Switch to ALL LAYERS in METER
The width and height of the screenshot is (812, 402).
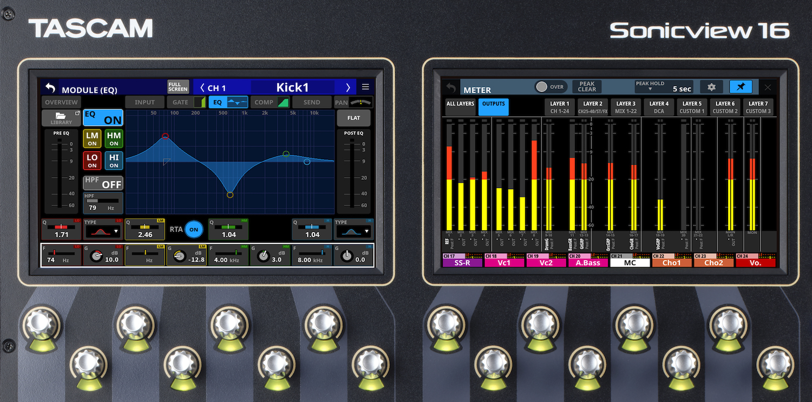[x=460, y=107]
